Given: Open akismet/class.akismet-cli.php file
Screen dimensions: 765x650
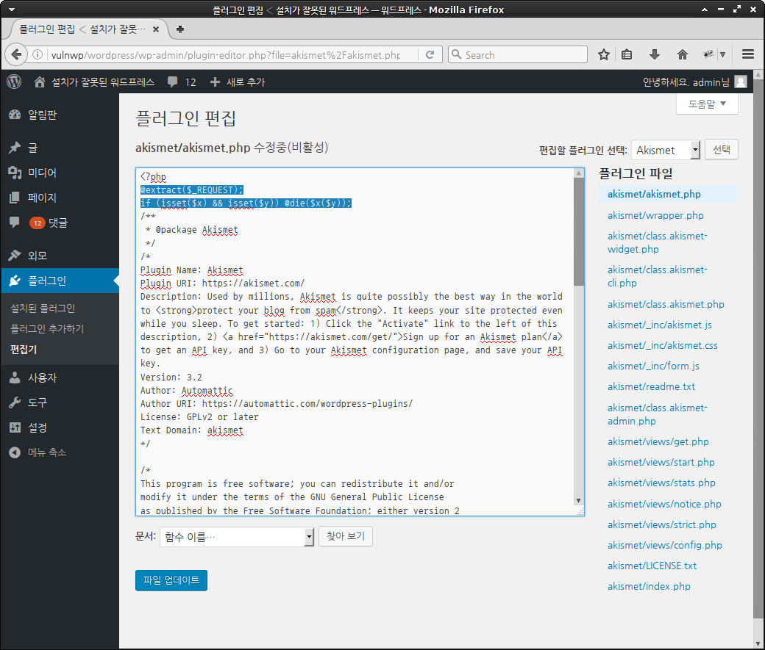Looking at the screenshot, I should [657, 276].
